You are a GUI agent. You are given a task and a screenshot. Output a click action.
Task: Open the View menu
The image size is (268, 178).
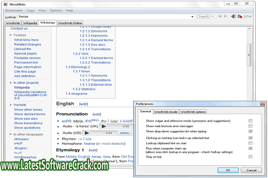pyautogui.click(x=42, y=10)
